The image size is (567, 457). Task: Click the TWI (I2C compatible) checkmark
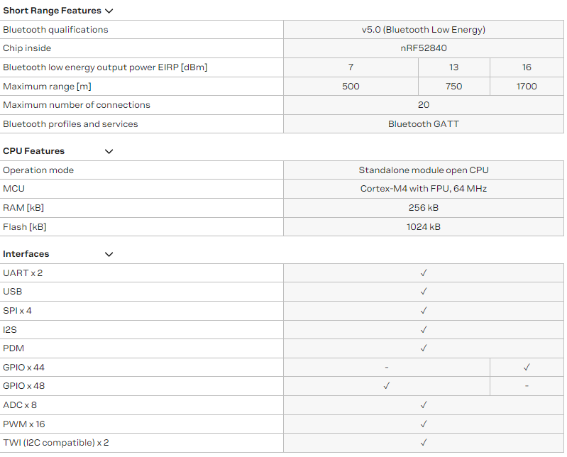coord(424,443)
